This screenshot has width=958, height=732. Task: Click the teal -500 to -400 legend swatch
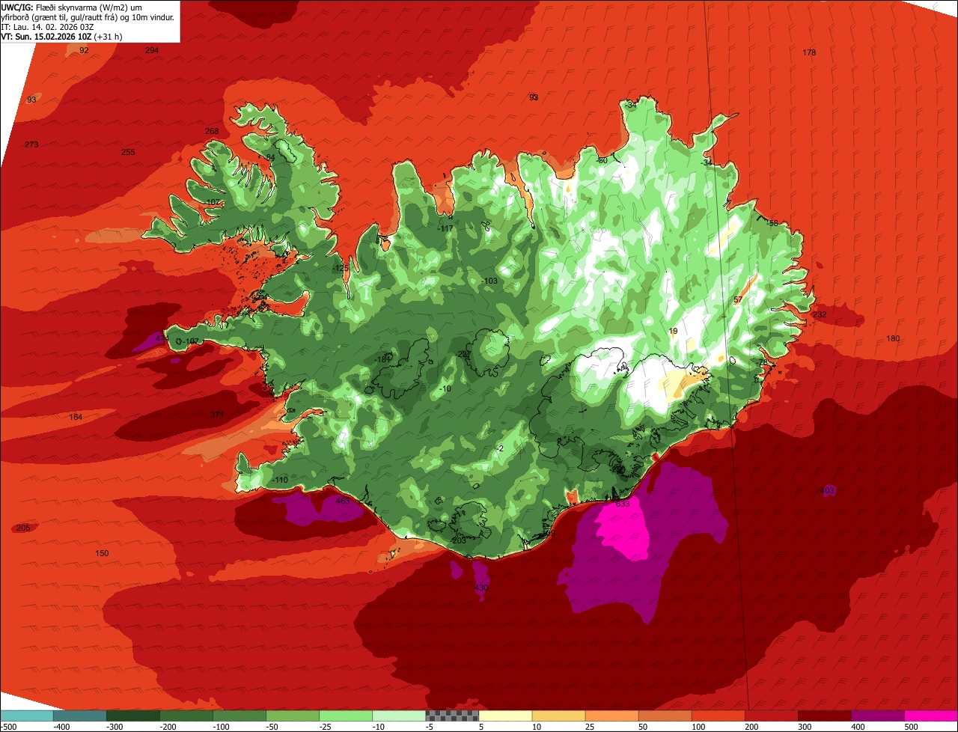[27, 716]
